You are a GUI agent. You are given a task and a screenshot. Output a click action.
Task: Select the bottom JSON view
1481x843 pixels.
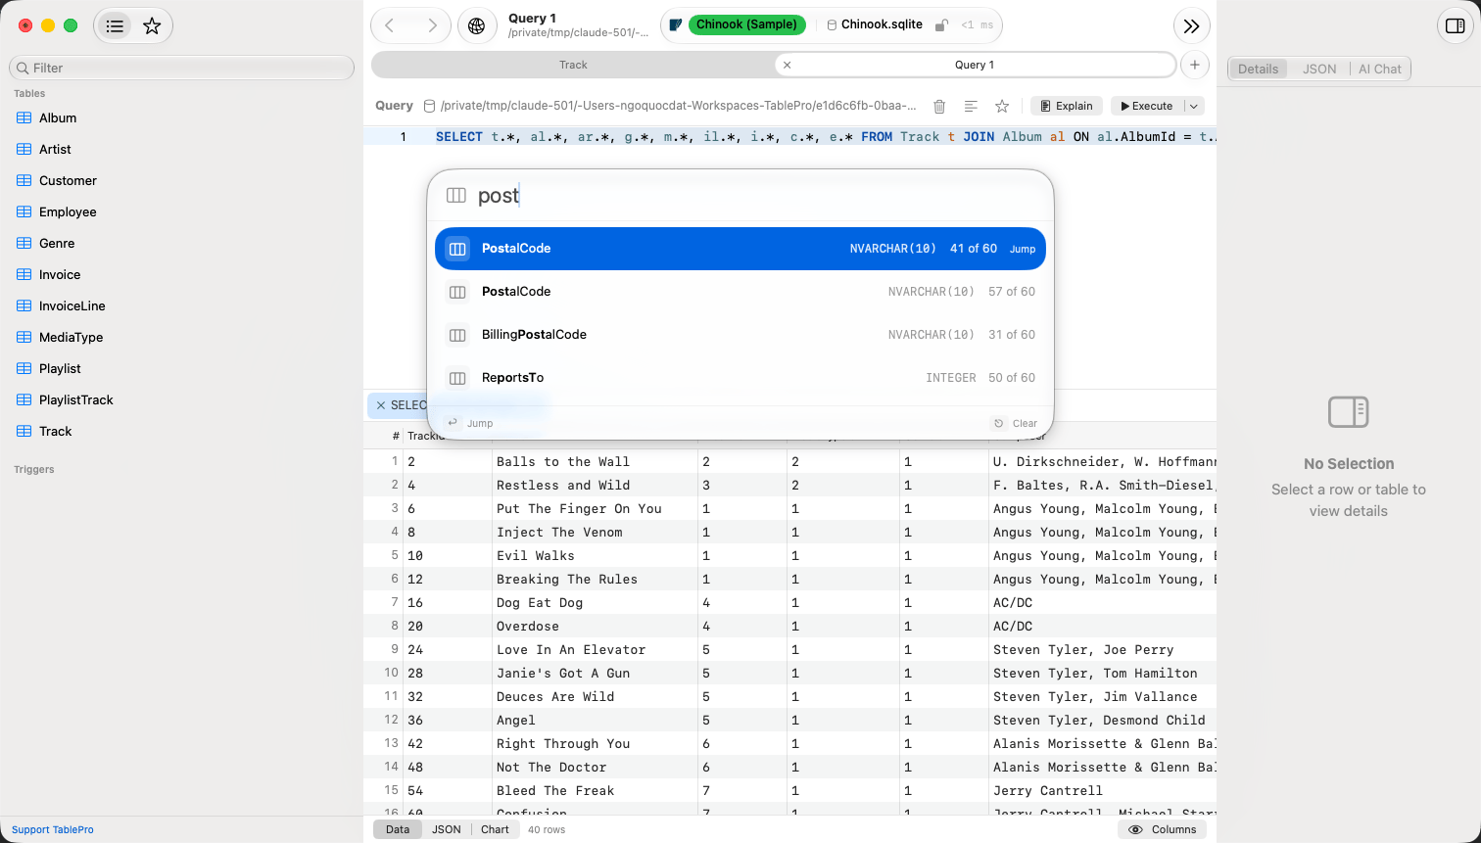pos(447,829)
